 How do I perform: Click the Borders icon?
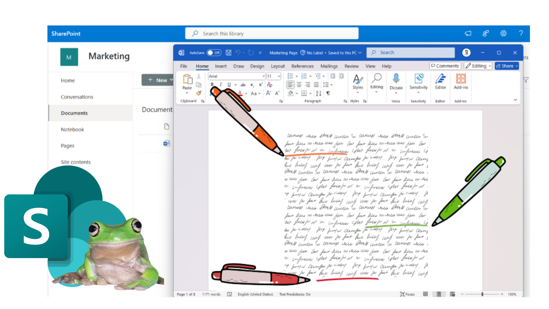click(304, 93)
